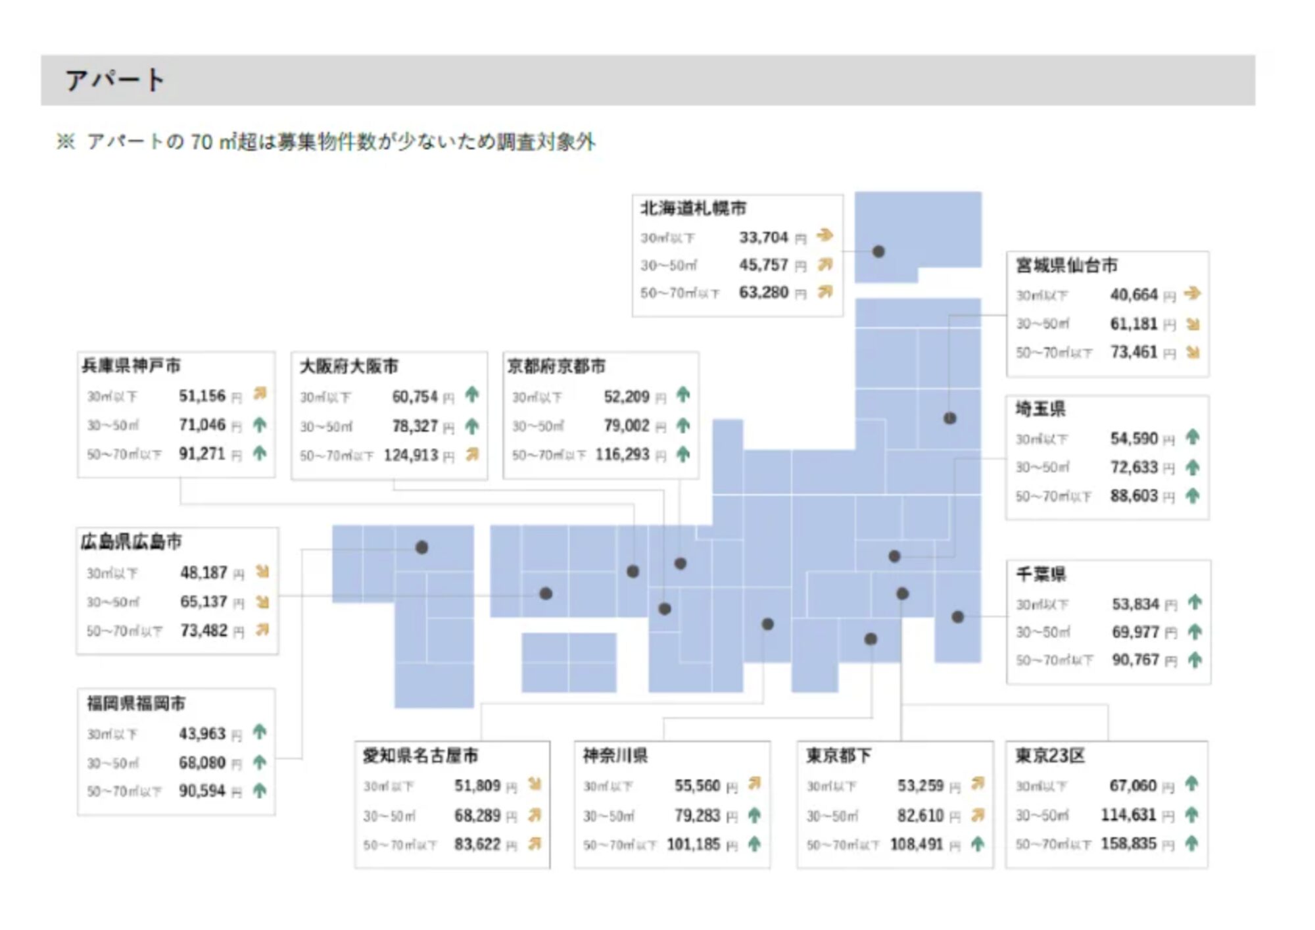Click the 82,610 value in 東京都下
1315x930 pixels.
tap(920, 816)
